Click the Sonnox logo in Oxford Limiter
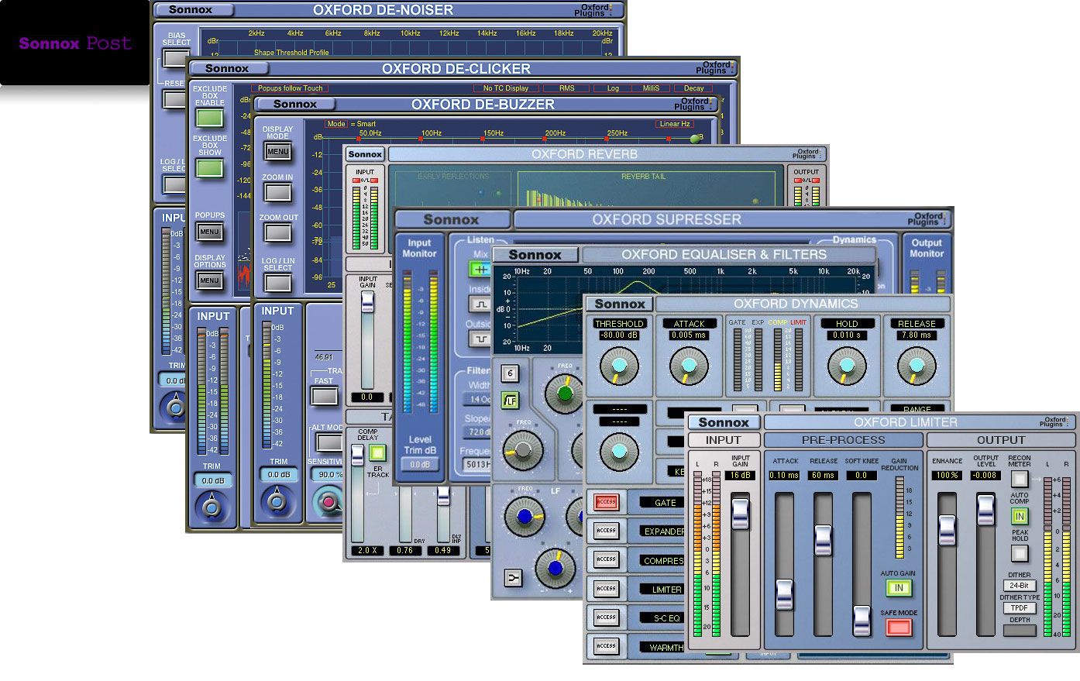The image size is (1080, 681). [x=724, y=422]
